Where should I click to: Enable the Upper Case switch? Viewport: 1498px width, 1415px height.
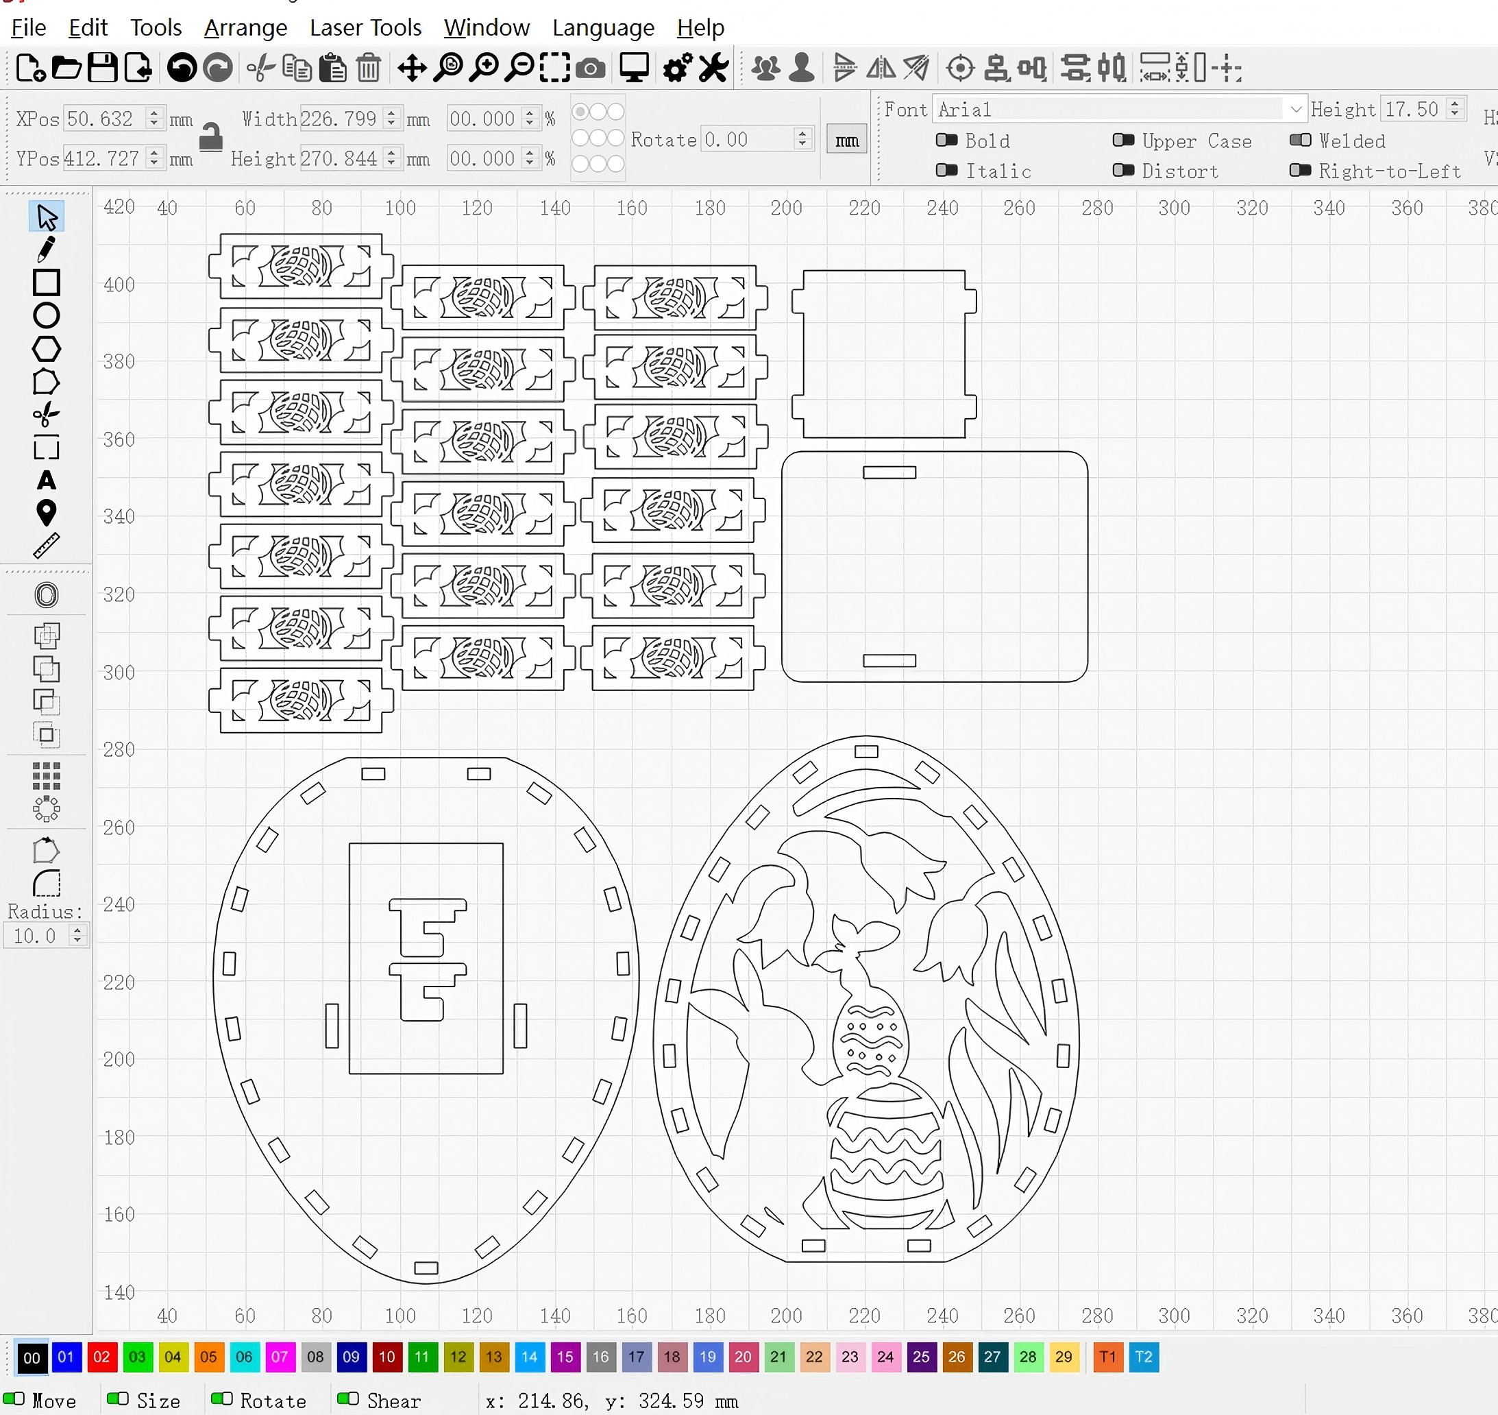click(x=1123, y=141)
